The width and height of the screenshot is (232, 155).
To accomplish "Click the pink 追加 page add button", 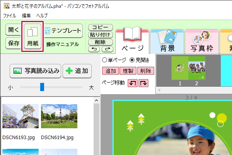I will (x=111, y=71).
